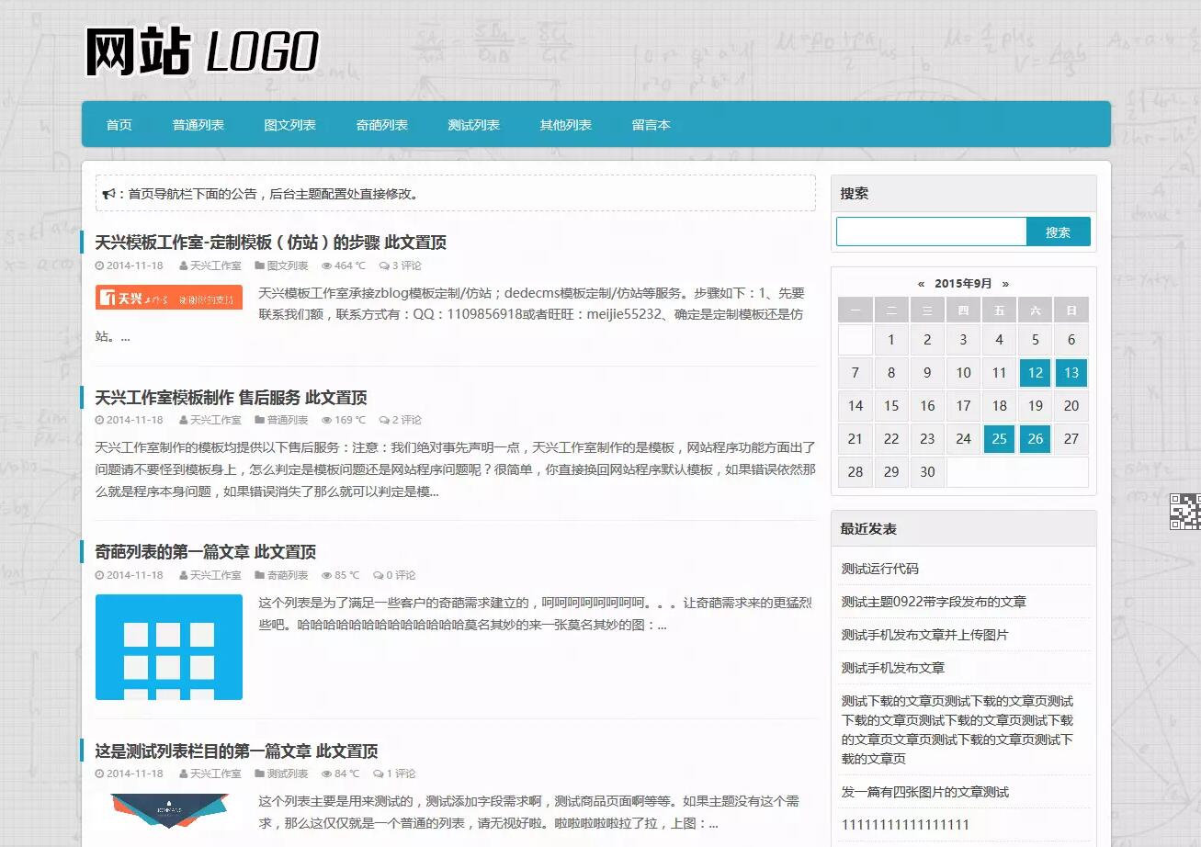Open the article 天兴模板工作室-定制模板（仿站）的步骤

pyautogui.click(x=270, y=243)
